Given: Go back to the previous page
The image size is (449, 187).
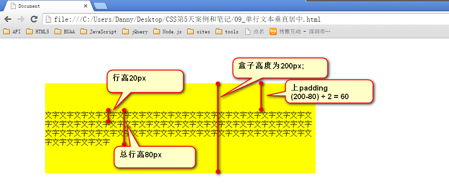Looking at the screenshot, I should tap(8, 19).
